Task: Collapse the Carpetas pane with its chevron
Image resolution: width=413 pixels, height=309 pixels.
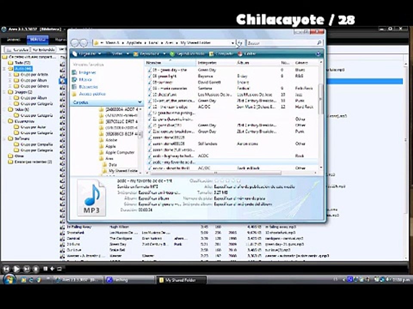Action: 139,102
